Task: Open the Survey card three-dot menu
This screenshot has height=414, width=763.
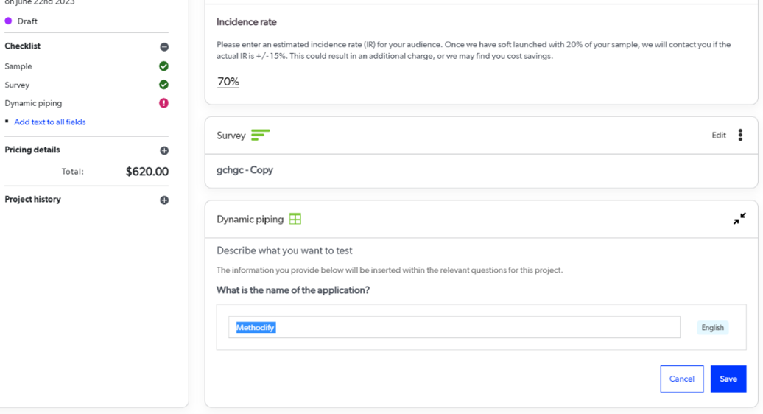Action: tap(740, 135)
